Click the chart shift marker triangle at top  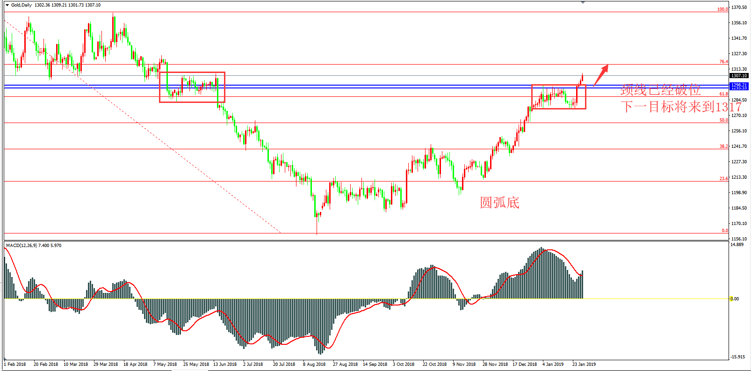(583, 2)
